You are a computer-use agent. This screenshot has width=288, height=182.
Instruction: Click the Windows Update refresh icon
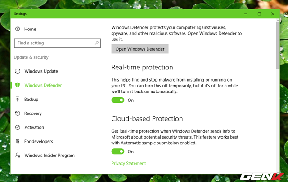coord(18,71)
